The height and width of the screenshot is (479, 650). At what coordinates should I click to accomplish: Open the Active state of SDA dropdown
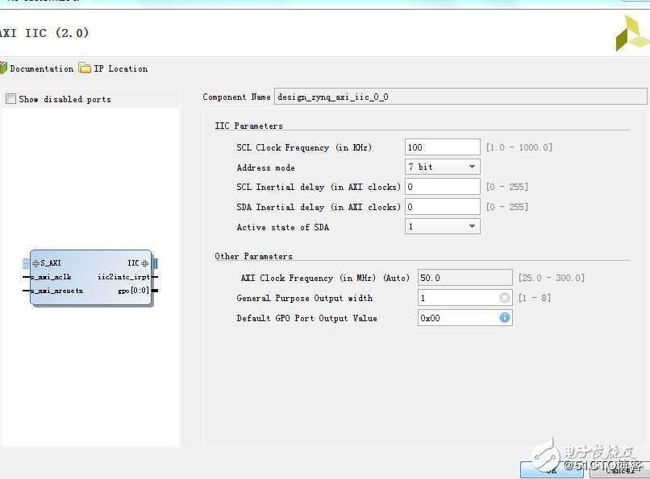coord(442,227)
